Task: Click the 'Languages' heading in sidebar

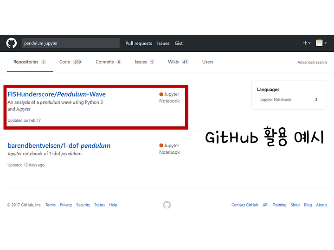Action: (268, 89)
